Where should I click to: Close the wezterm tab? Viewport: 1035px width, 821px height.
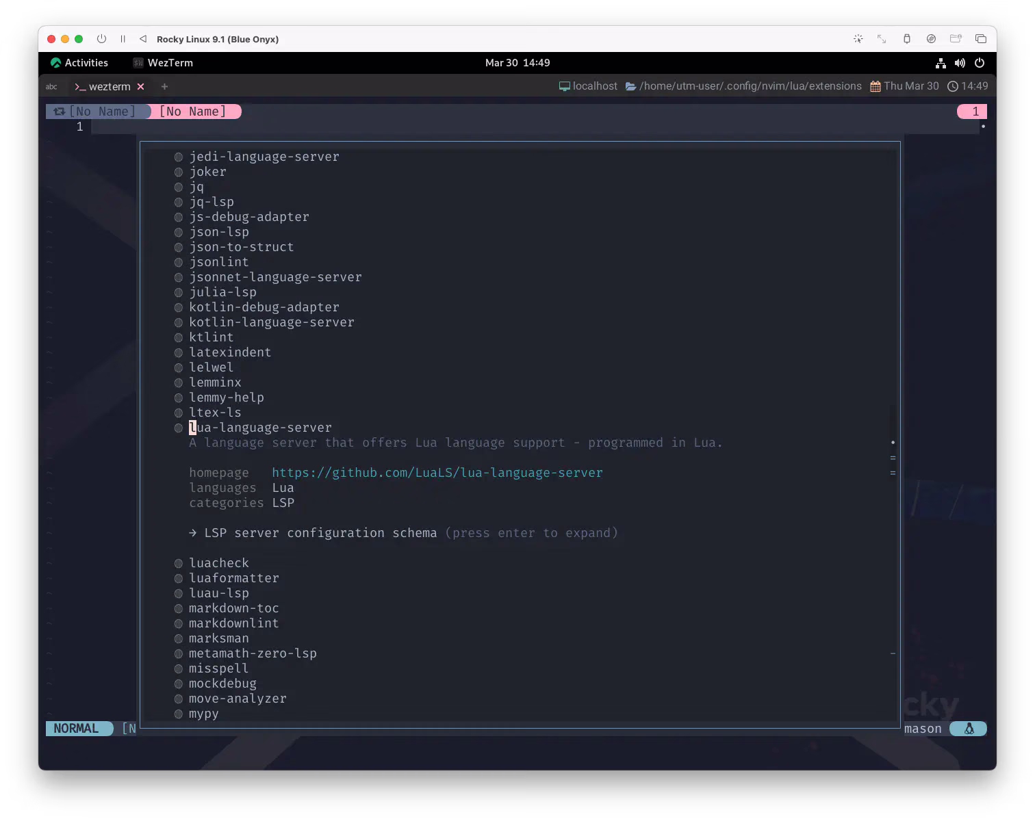(x=140, y=87)
